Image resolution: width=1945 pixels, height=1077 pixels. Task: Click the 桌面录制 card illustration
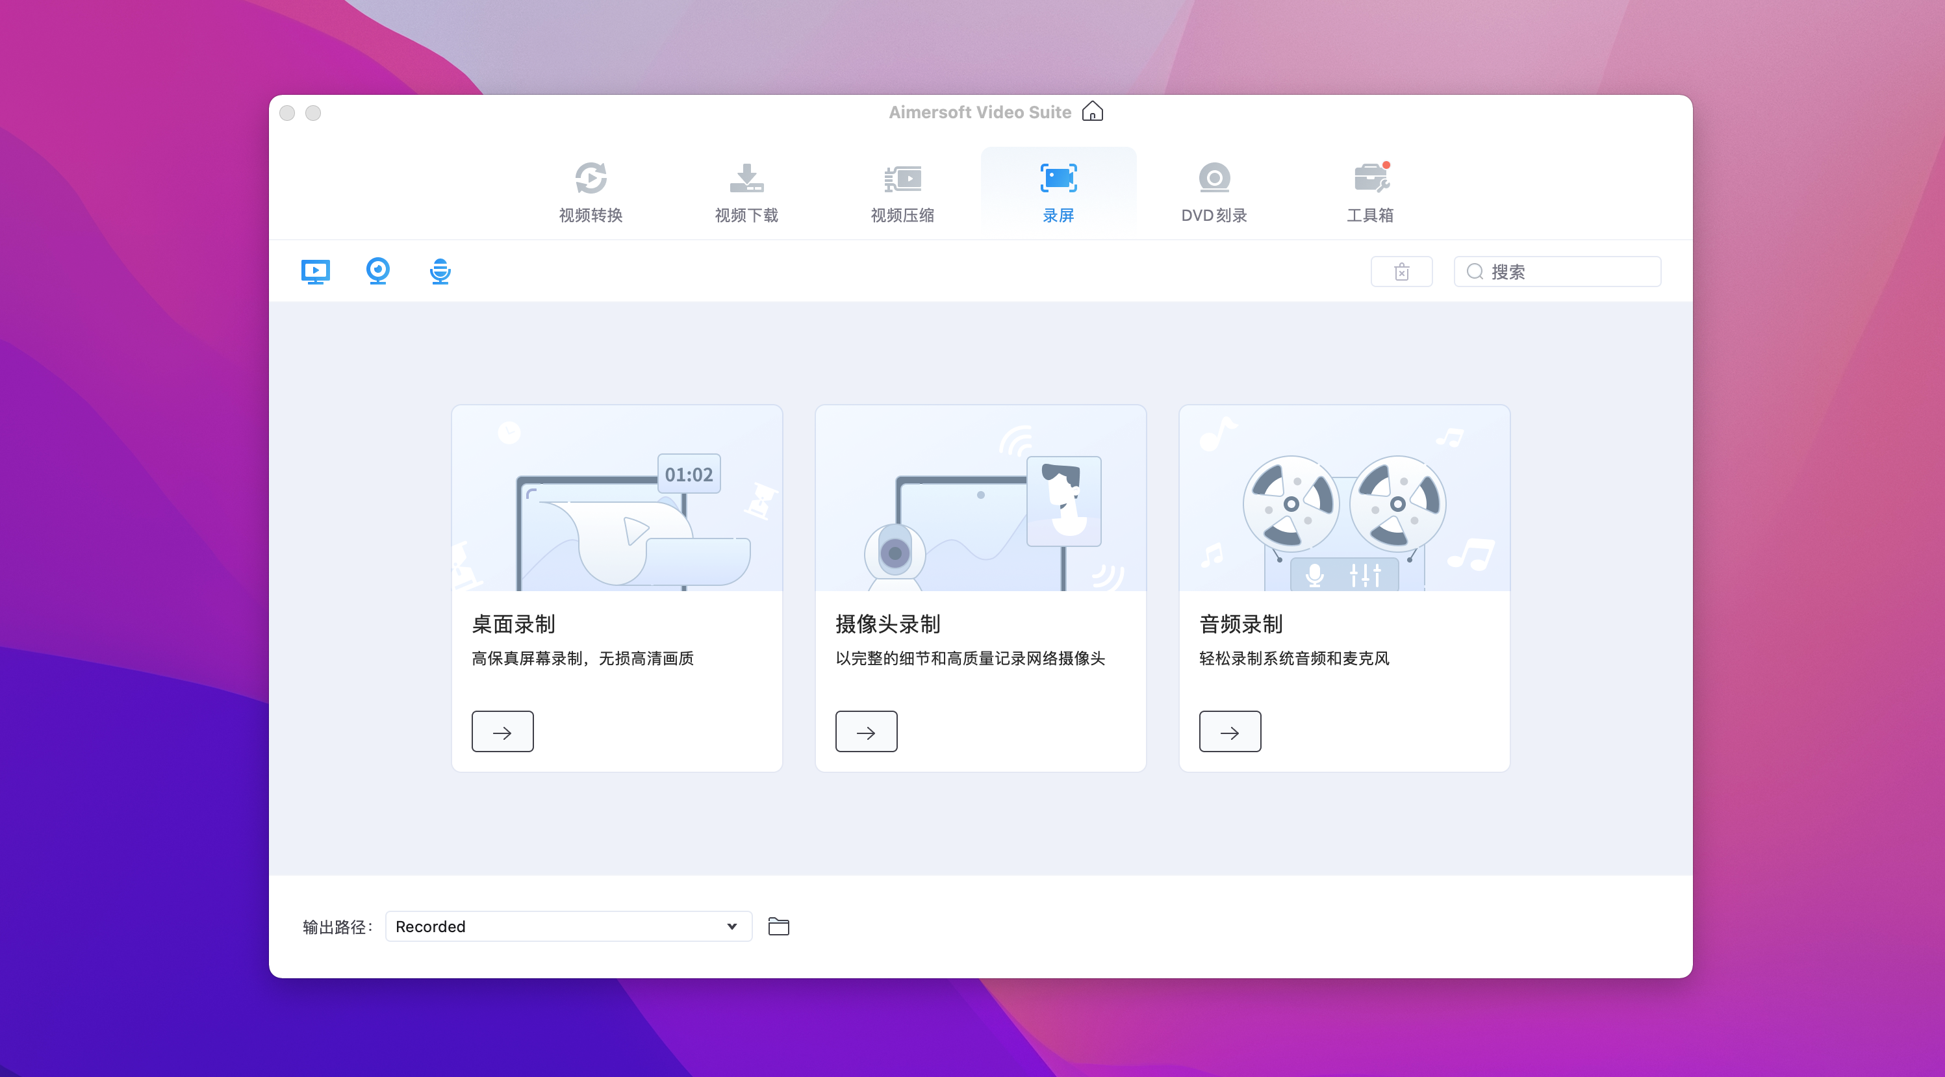pyautogui.click(x=617, y=499)
